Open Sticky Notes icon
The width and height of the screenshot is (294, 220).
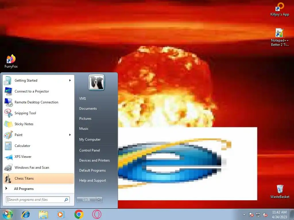(x=8, y=124)
